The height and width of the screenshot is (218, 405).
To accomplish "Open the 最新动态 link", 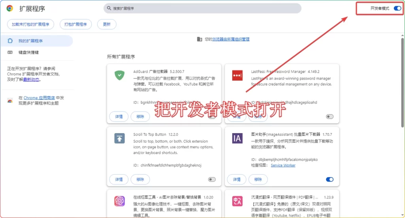I will coord(31,79).
